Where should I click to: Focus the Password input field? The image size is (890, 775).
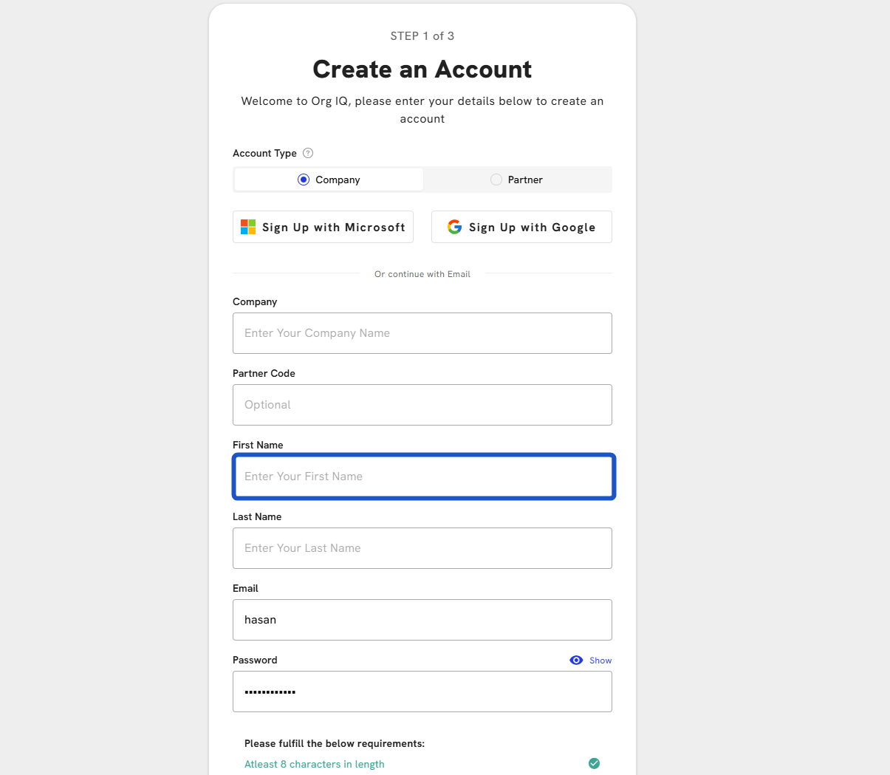click(x=422, y=692)
